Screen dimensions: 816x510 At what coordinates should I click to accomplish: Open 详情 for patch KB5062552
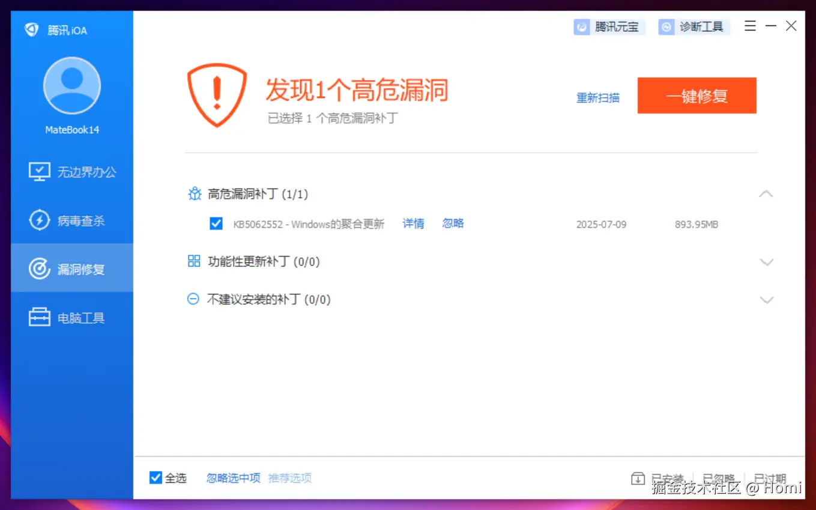click(413, 223)
